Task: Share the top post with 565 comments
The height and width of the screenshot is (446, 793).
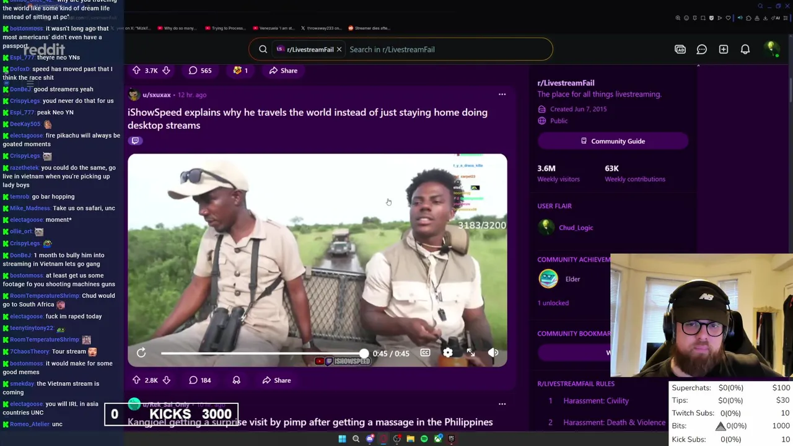Action: (x=283, y=71)
